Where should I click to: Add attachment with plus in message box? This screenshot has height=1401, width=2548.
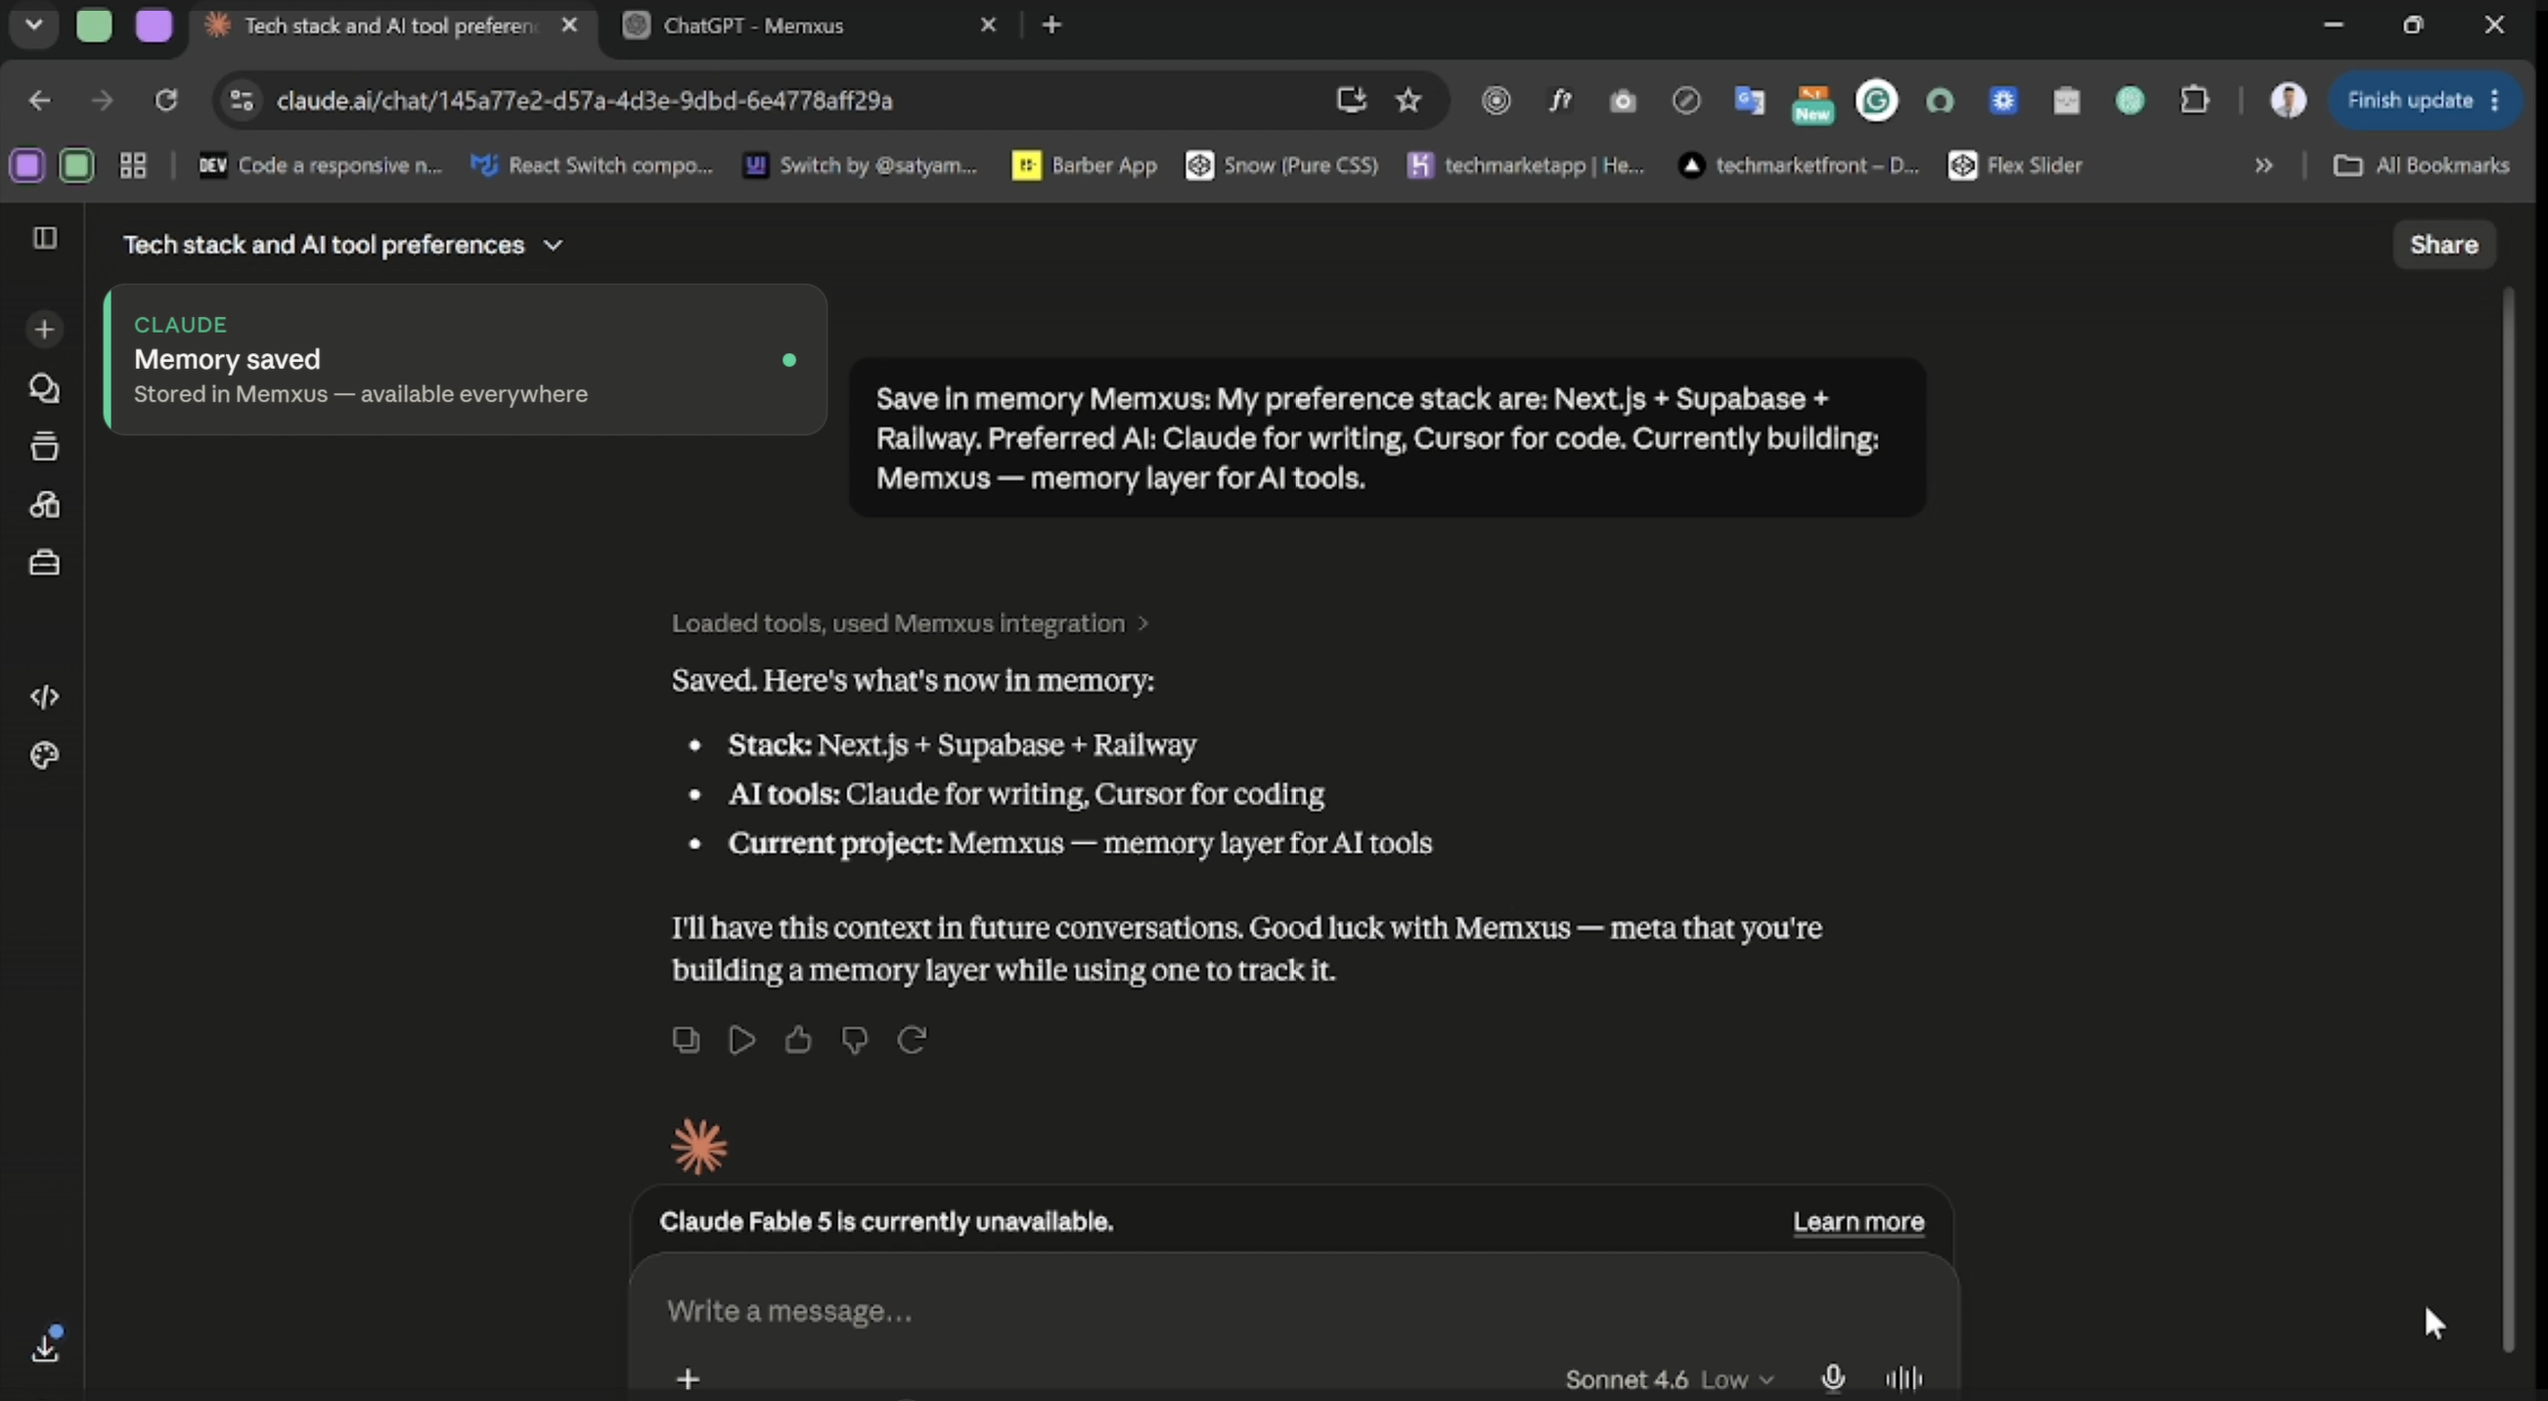[689, 1379]
